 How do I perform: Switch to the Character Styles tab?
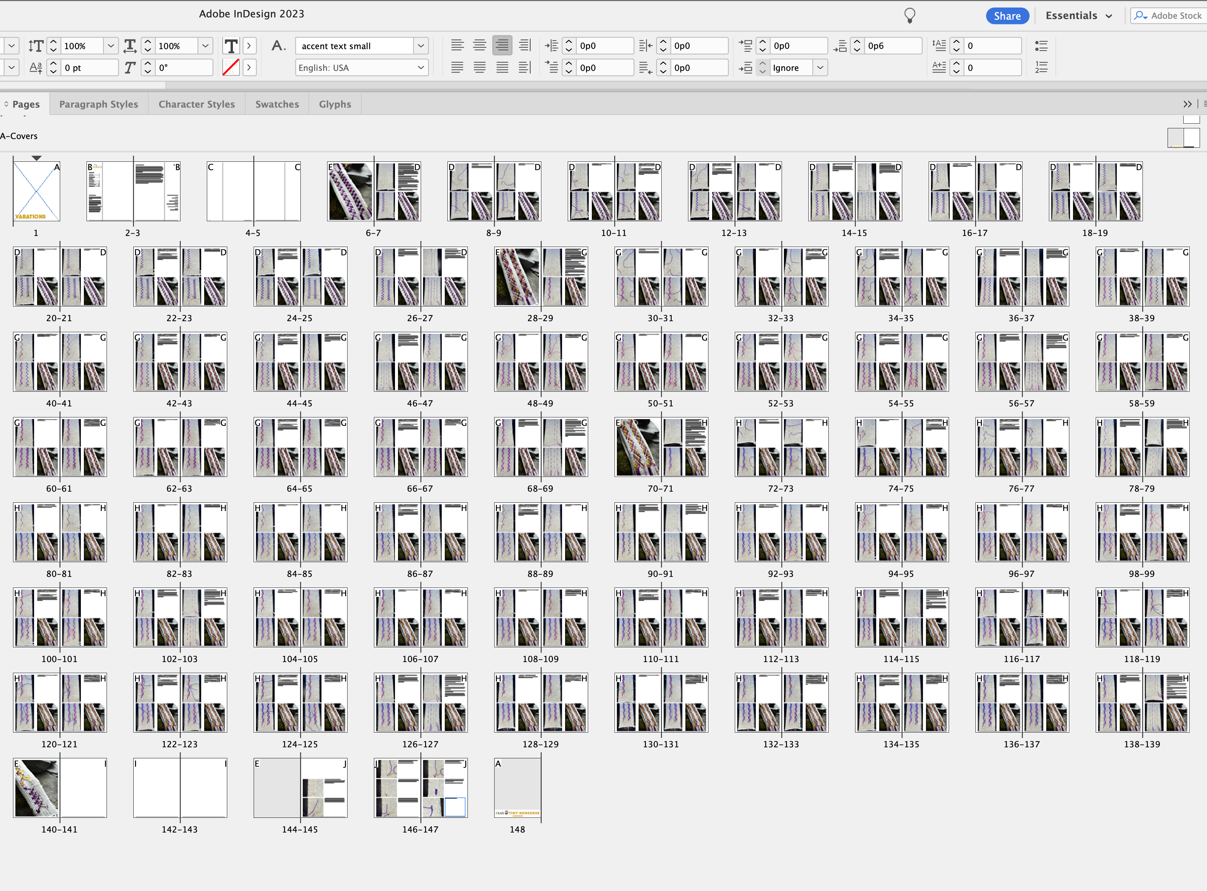pyautogui.click(x=197, y=104)
